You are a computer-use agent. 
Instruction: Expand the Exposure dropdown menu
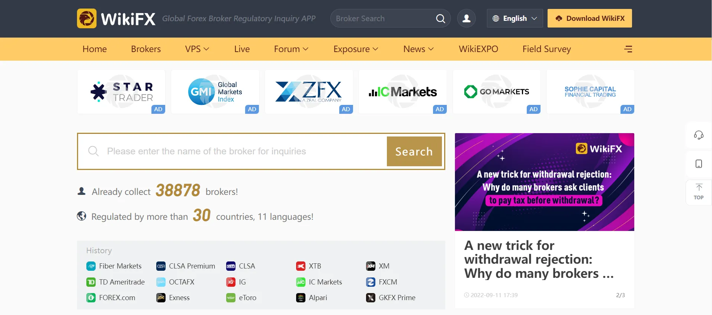coord(356,49)
